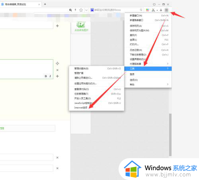This screenshot has height=180, width=199.
Task: Click the vertical scrollbar thumb
Action: [x=170, y=135]
